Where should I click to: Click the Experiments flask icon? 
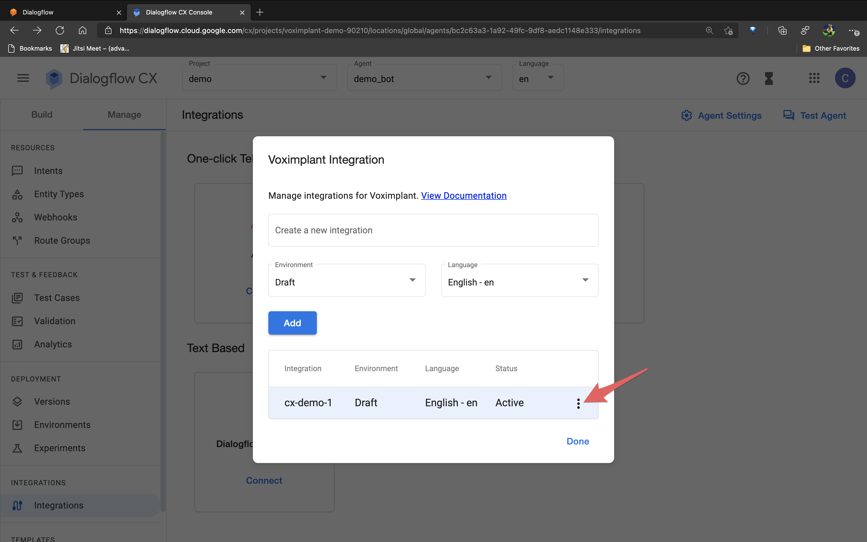17,448
